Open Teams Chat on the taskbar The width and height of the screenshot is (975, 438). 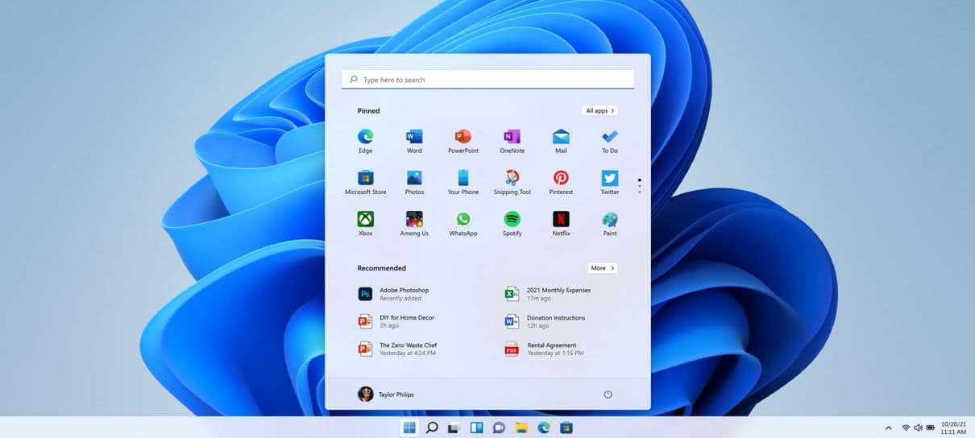(x=499, y=428)
